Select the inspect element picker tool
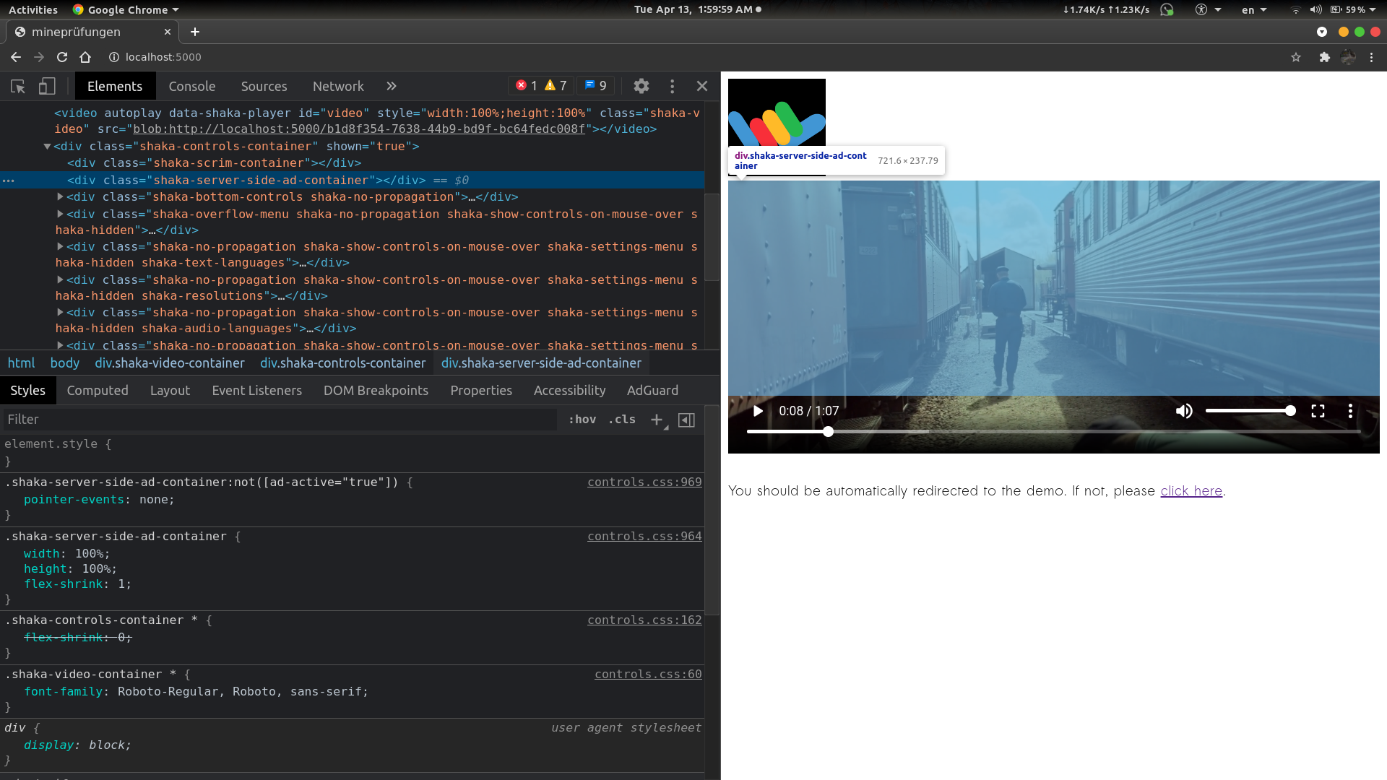Image resolution: width=1387 pixels, height=780 pixels. click(x=17, y=86)
